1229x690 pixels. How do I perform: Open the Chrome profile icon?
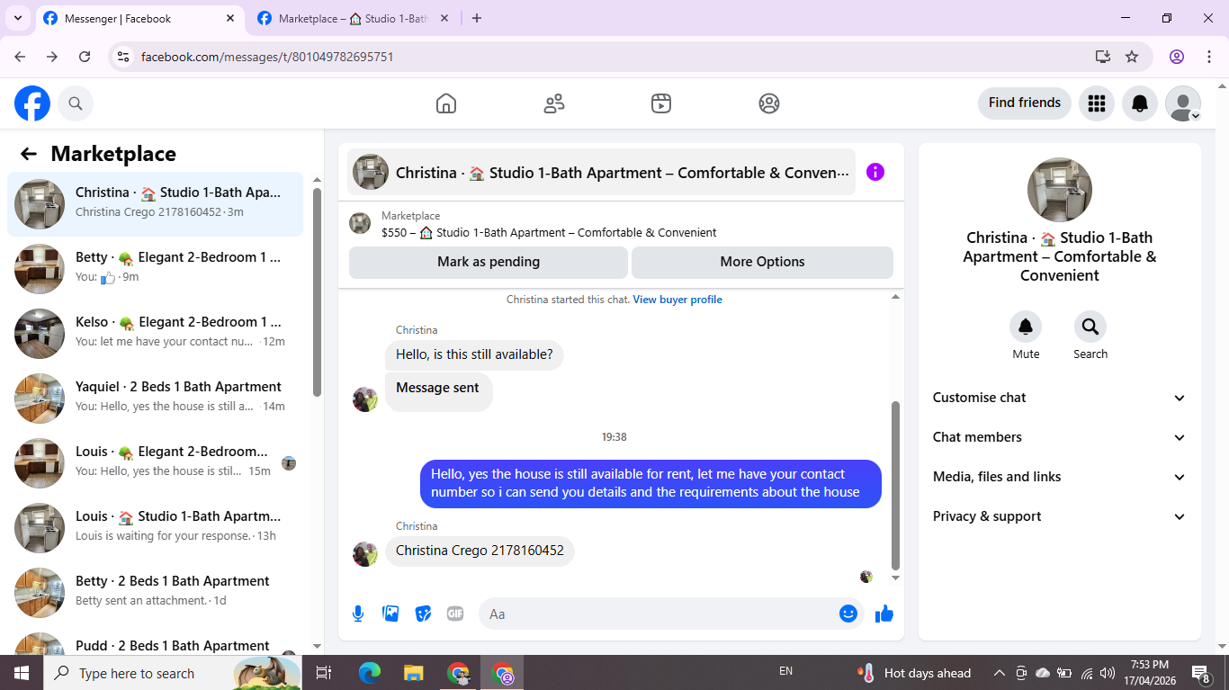(x=1177, y=57)
